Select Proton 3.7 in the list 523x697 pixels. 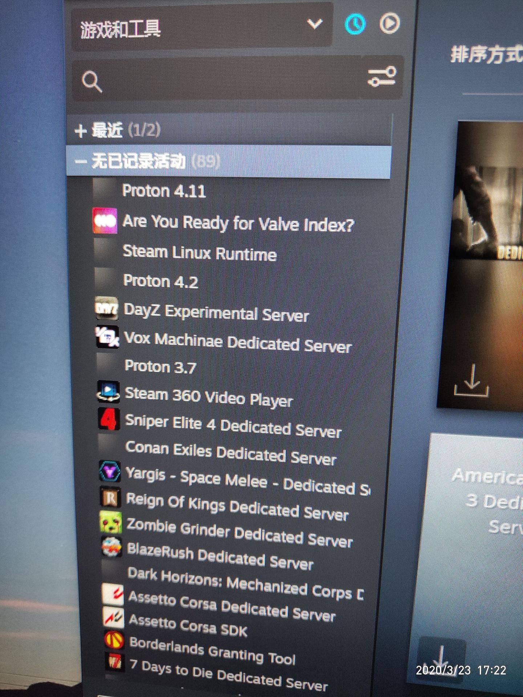pyautogui.click(x=160, y=367)
